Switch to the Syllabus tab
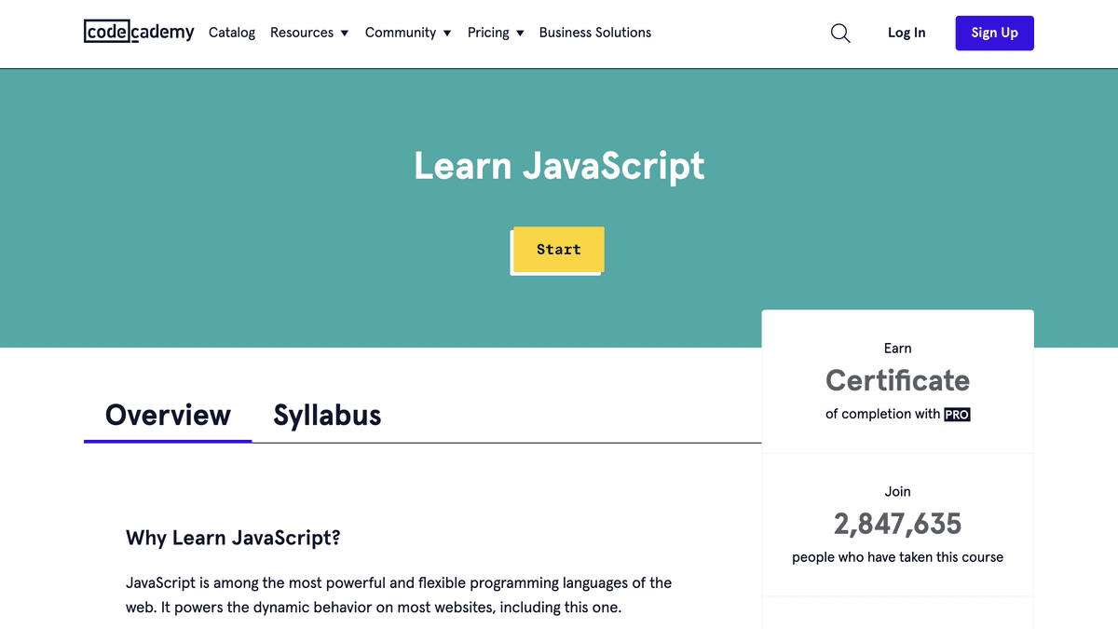Viewport: 1118px width, 629px height. [x=327, y=415]
